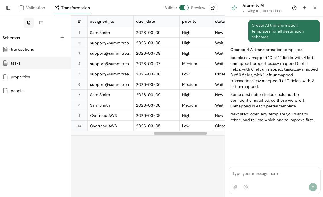The width and height of the screenshot is (323, 197).
Task: Click the Schemas heading
Action: pos(11,38)
